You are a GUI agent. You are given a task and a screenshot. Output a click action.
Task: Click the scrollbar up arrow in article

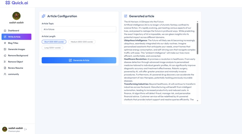[198, 22]
